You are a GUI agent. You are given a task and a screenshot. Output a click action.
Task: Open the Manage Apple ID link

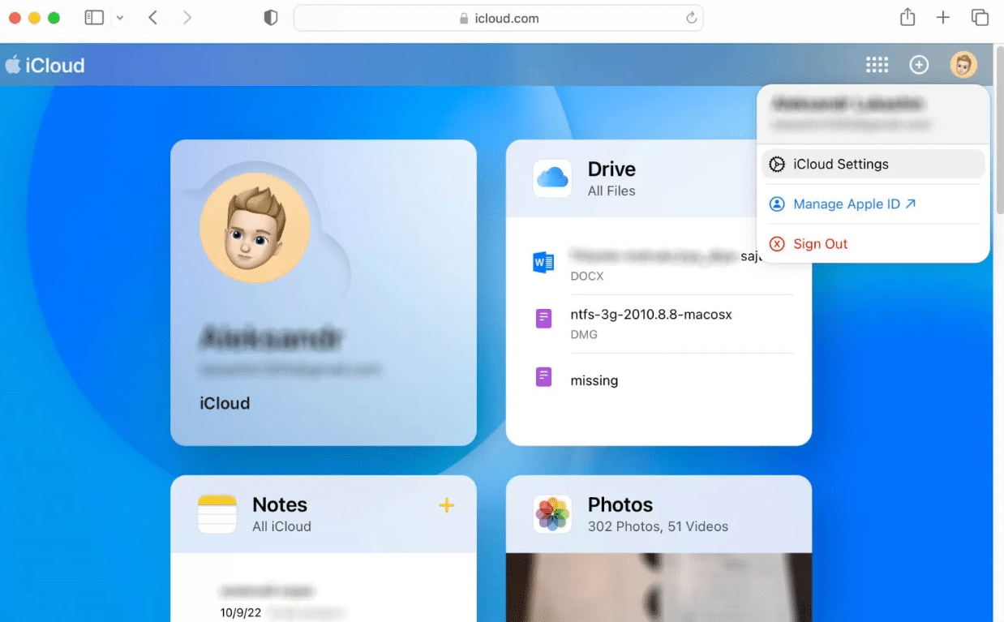click(x=846, y=204)
